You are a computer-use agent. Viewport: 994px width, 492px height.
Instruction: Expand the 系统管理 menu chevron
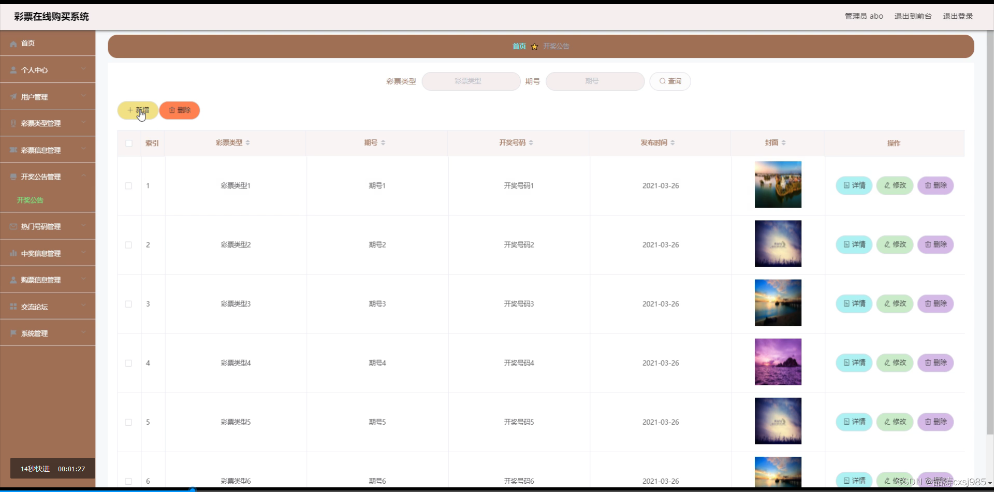[84, 333]
